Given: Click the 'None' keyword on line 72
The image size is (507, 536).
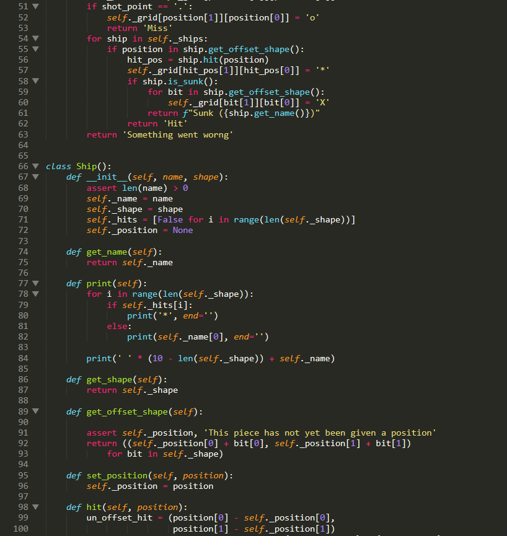Looking at the screenshot, I should (x=183, y=231).
